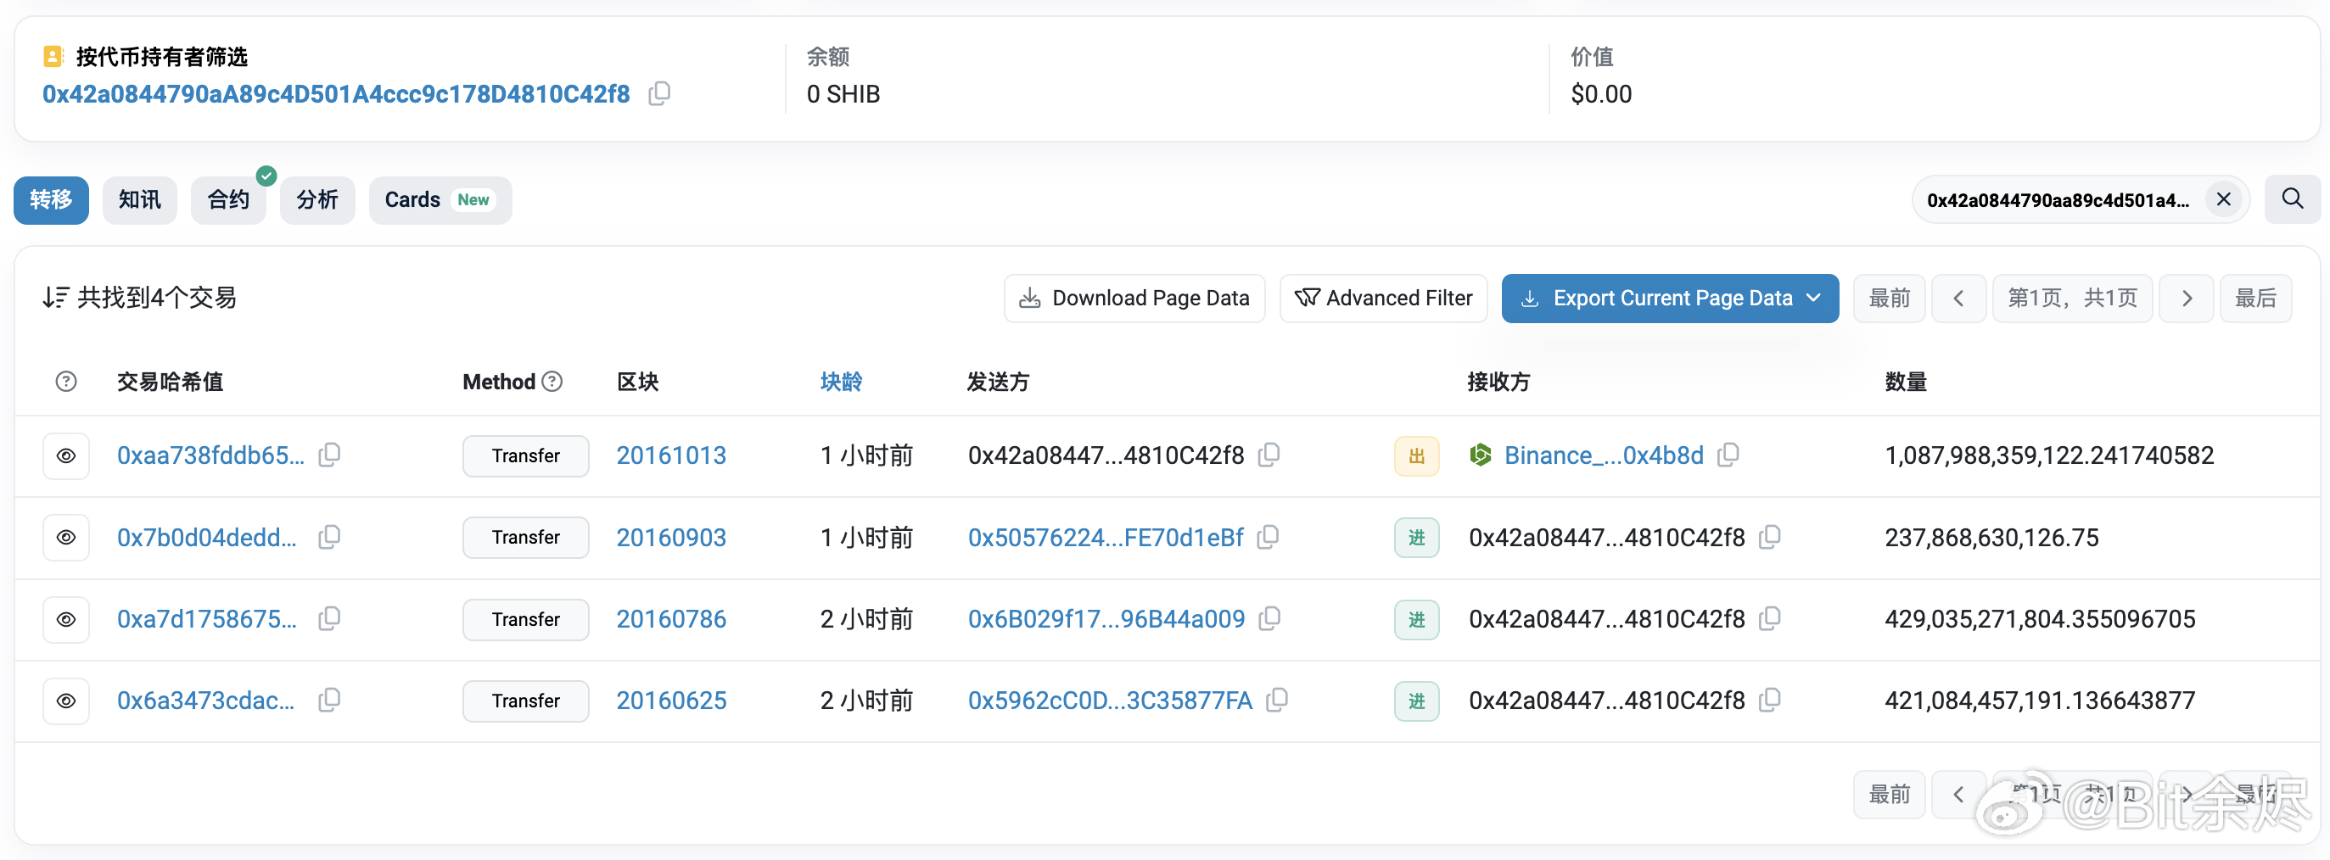
Task: Click the search magnifier icon
Action: pos(2292,199)
